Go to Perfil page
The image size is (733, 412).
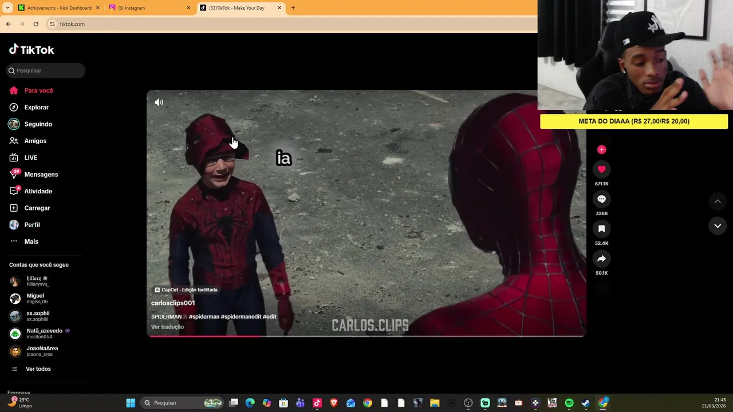[x=25, y=225]
